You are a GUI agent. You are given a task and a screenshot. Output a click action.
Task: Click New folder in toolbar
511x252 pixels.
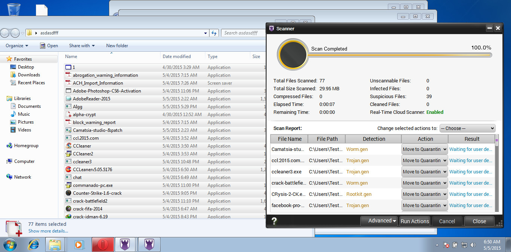click(x=117, y=46)
